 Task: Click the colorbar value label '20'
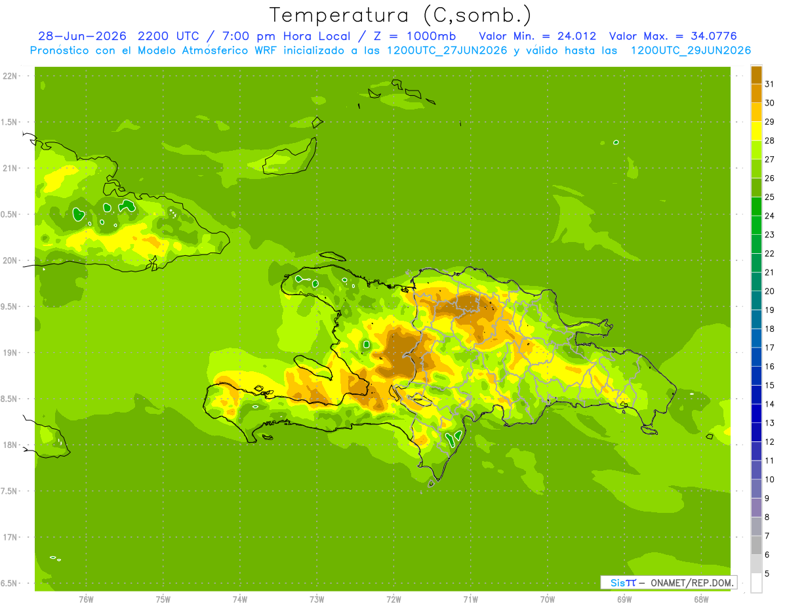click(x=770, y=291)
